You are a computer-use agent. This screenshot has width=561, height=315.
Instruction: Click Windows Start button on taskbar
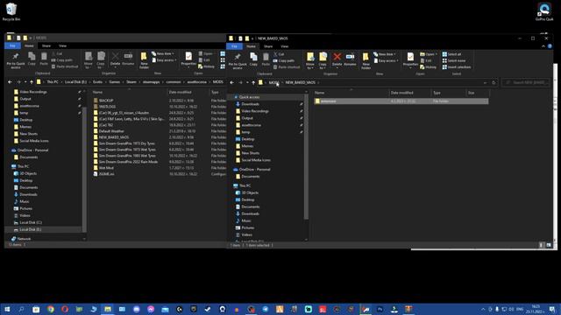click(x=7, y=309)
